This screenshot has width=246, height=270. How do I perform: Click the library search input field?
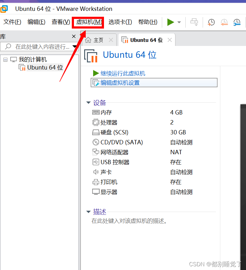click(40, 47)
